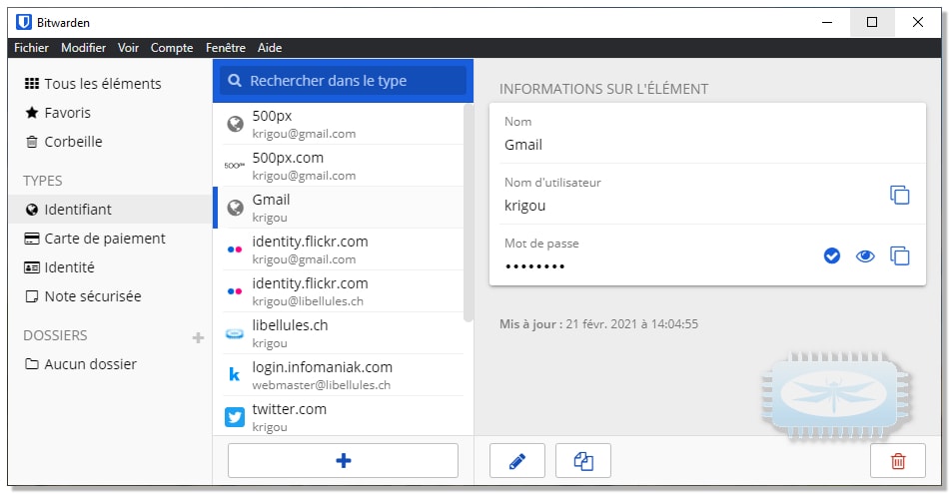Viewport: 950px width, 494px height.
Task: Show Favoris items
Action: coord(110,113)
